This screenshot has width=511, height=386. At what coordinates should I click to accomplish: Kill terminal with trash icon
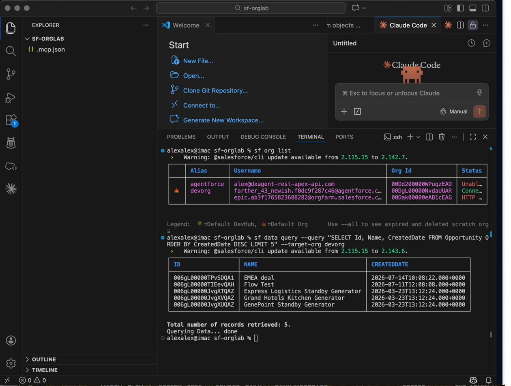tap(442, 137)
